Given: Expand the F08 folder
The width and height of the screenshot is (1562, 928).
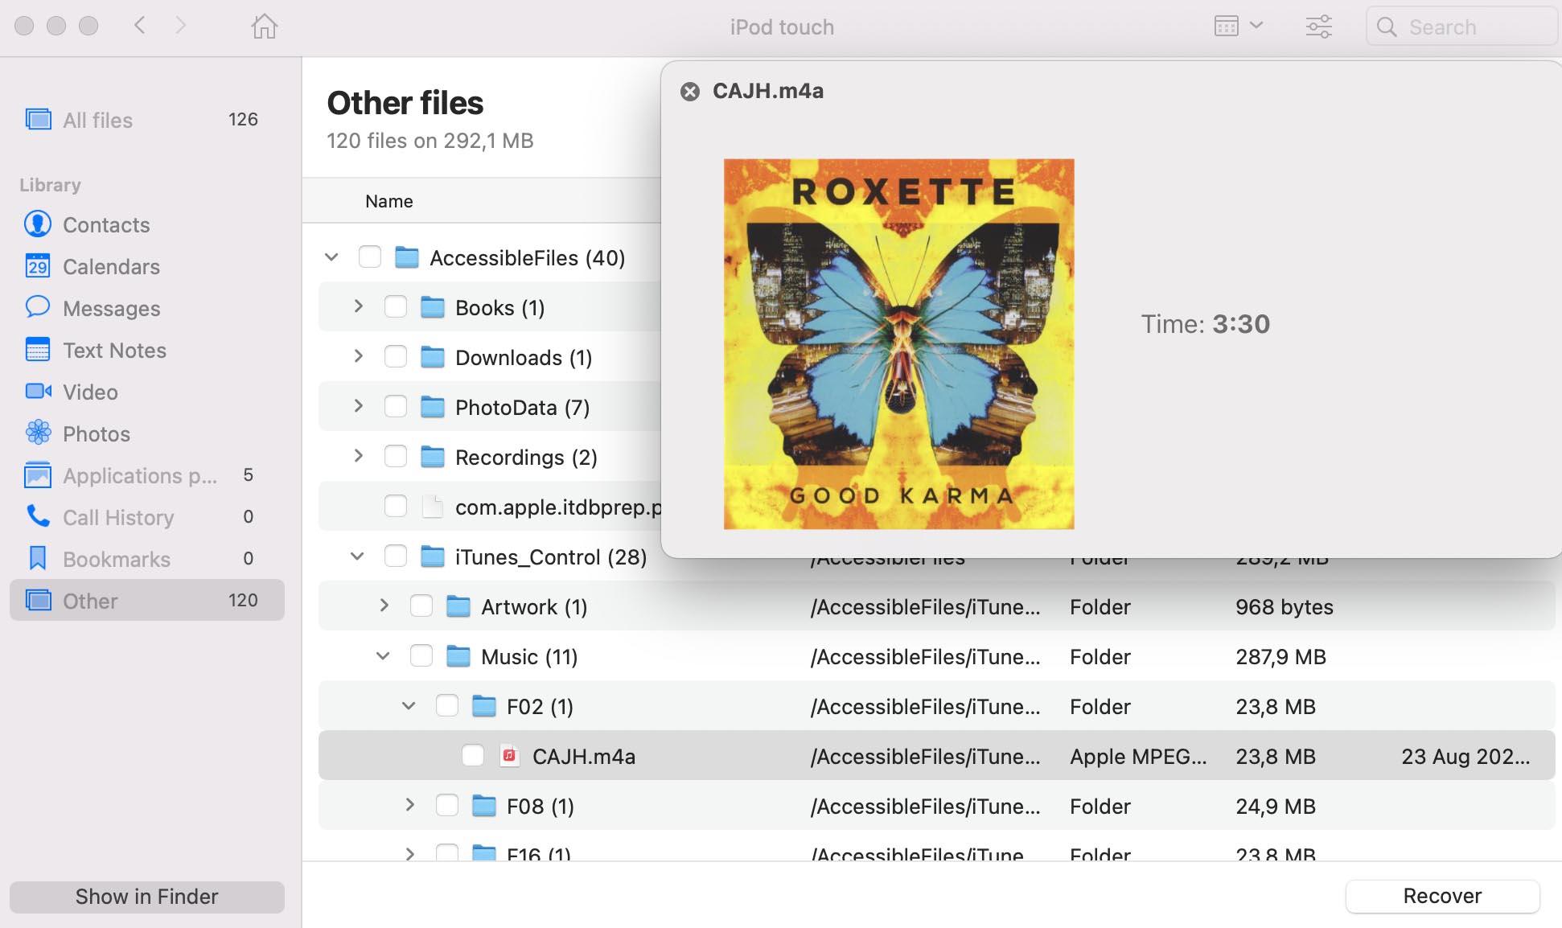Looking at the screenshot, I should [x=410, y=805].
